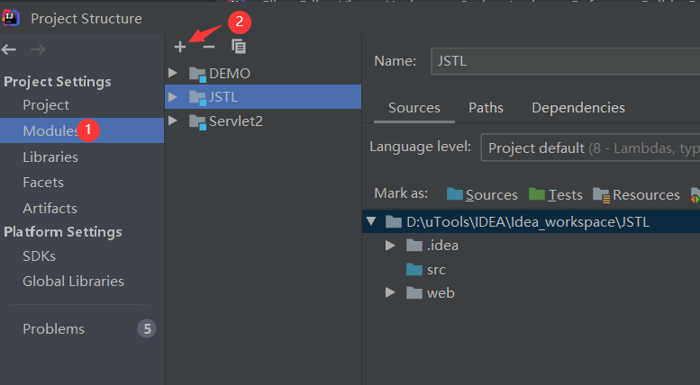The width and height of the screenshot is (700, 385).
Task: Click the blue src folder icon
Action: 414,270
